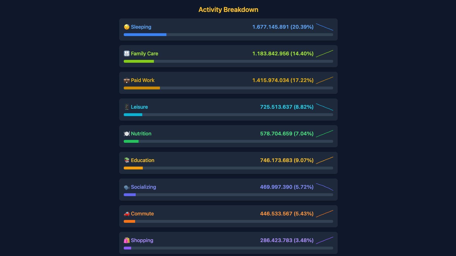Click the Activity Breakdown heading

point(228,10)
